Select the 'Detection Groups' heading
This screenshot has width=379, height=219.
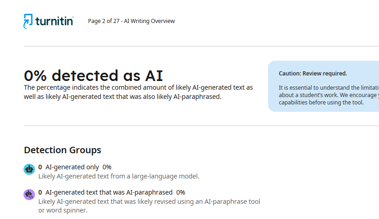pos(63,150)
